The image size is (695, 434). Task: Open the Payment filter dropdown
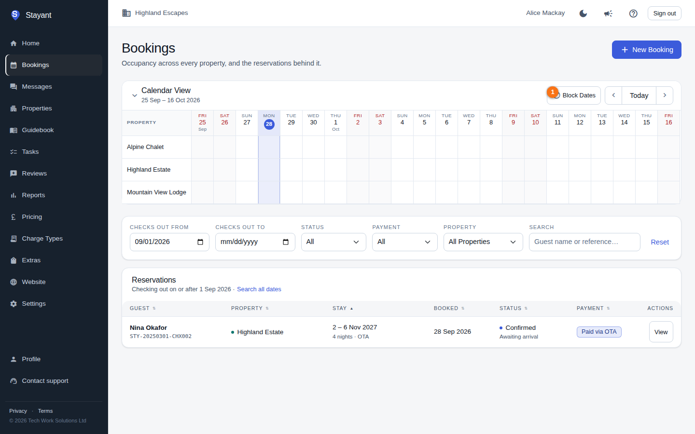(404, 242)
